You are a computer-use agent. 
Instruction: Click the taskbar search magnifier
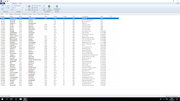(7, 99)
